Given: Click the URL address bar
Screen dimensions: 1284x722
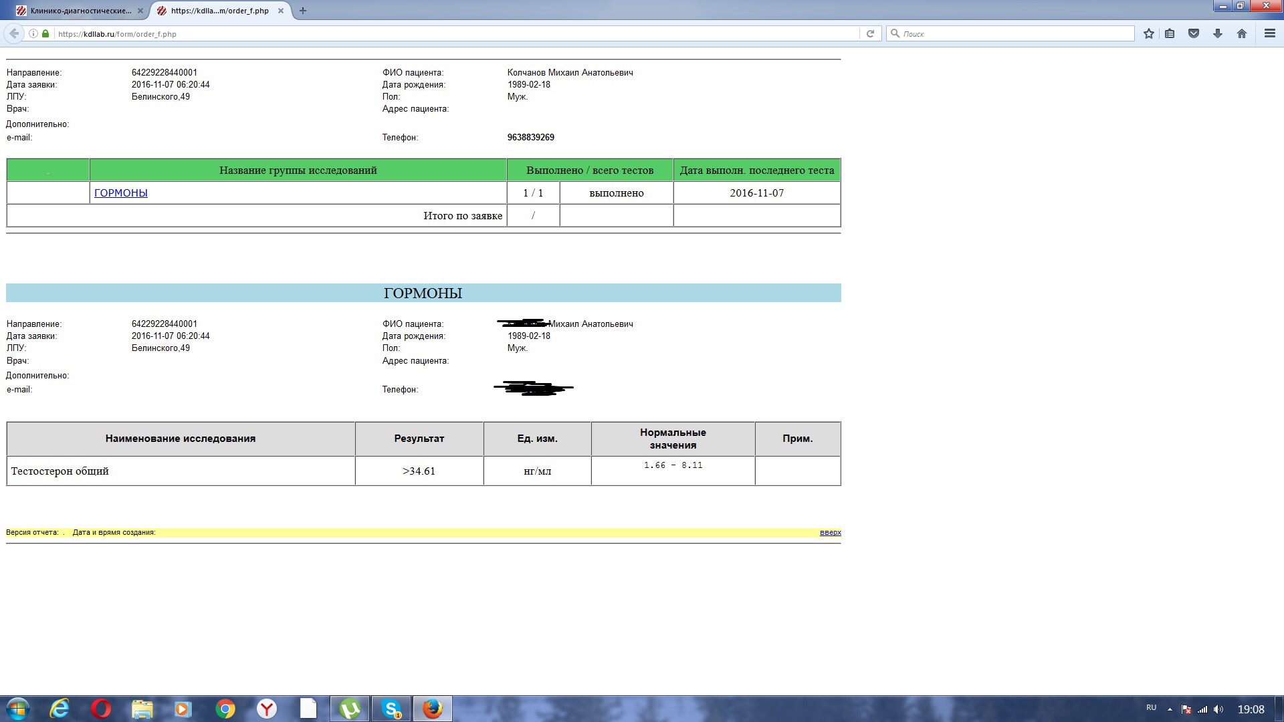Looking at the screenshot, I should (455, 33).
